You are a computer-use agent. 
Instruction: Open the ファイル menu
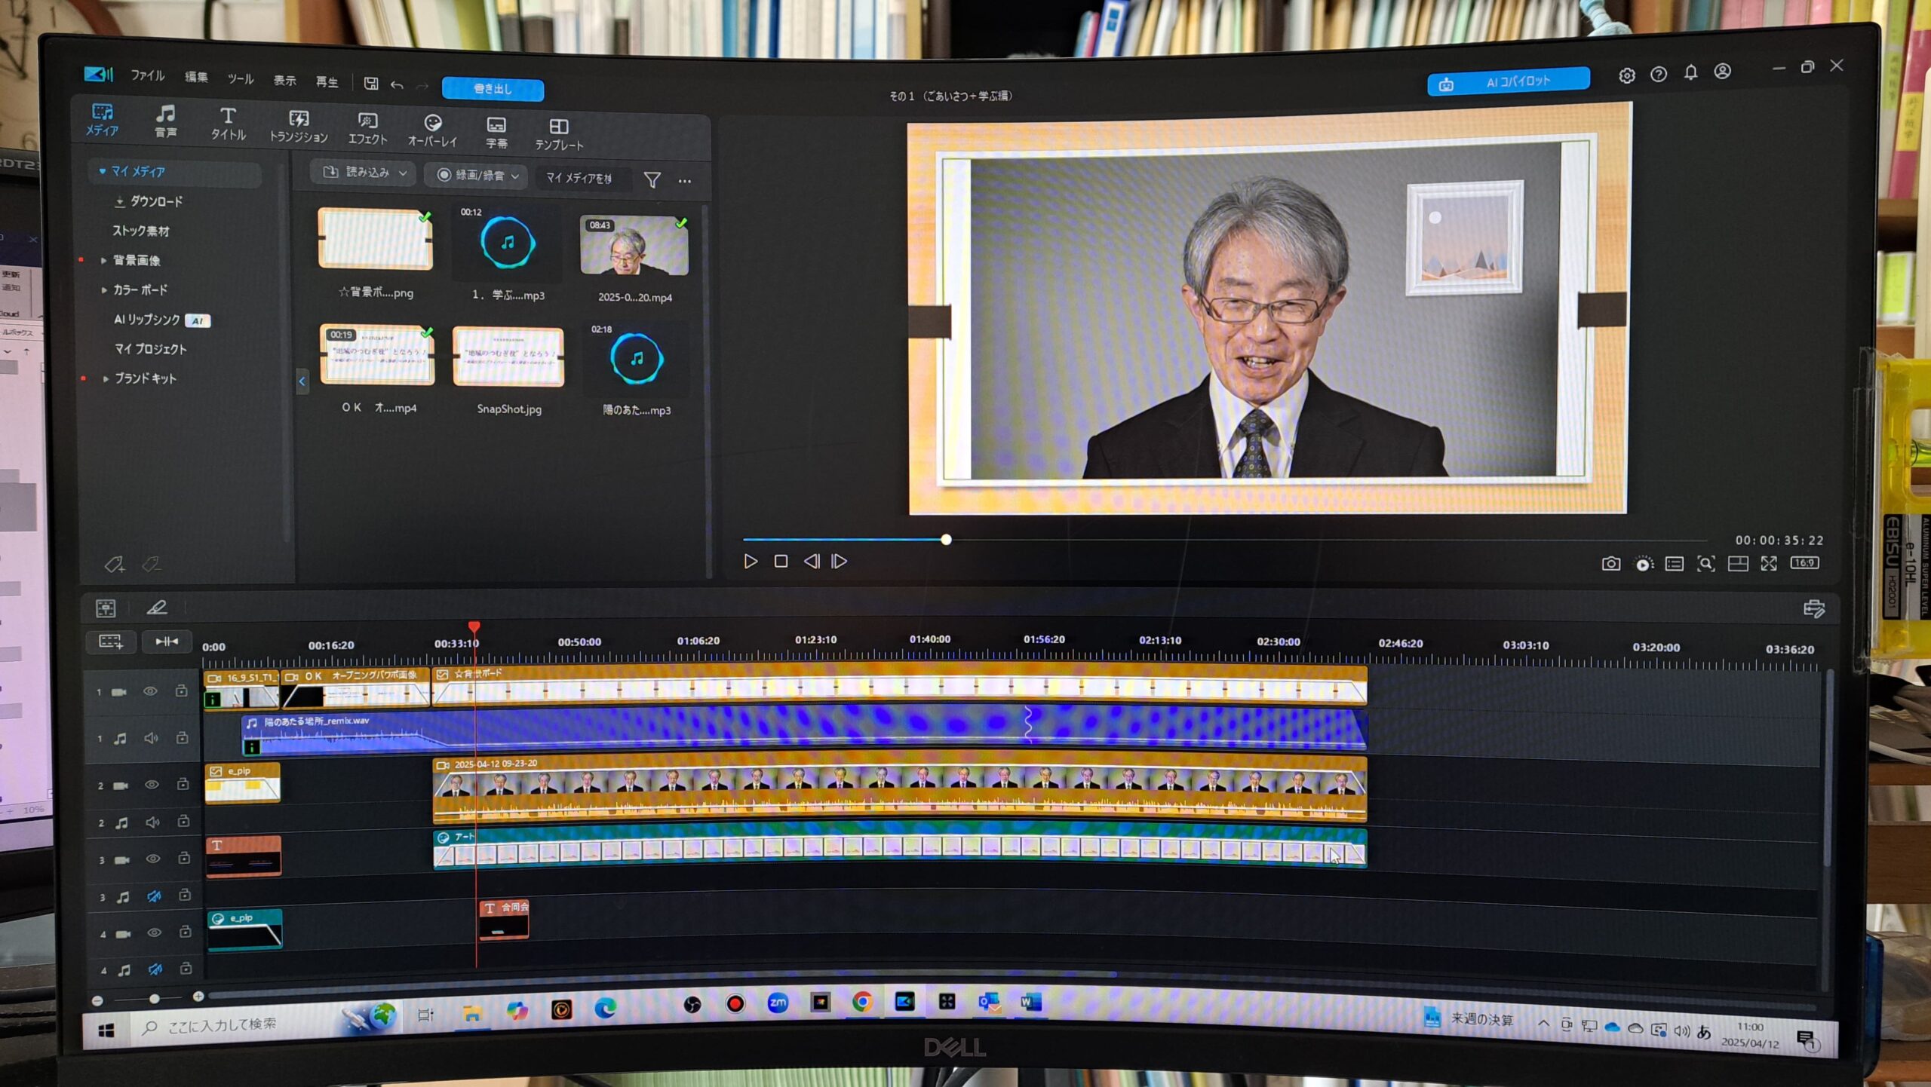[147, 75]
